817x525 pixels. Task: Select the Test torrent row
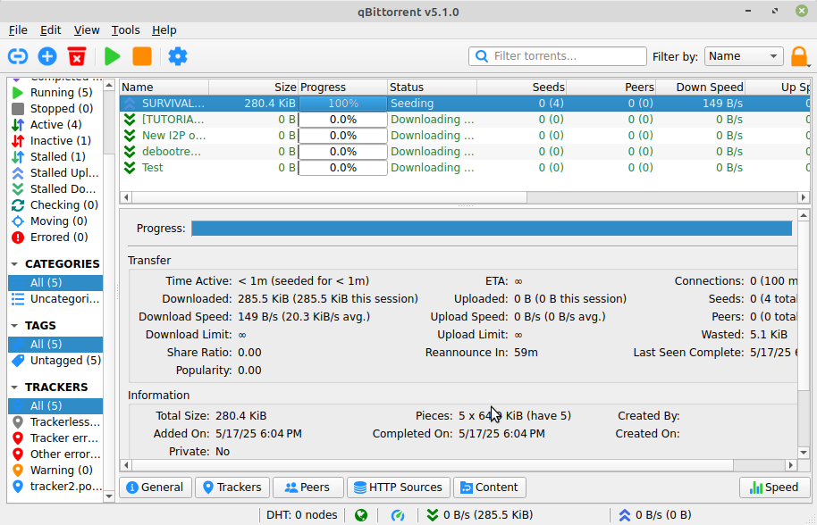[465, 168]
